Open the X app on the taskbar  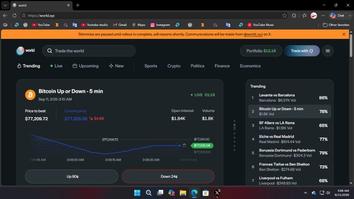click(x=217, y=193)
